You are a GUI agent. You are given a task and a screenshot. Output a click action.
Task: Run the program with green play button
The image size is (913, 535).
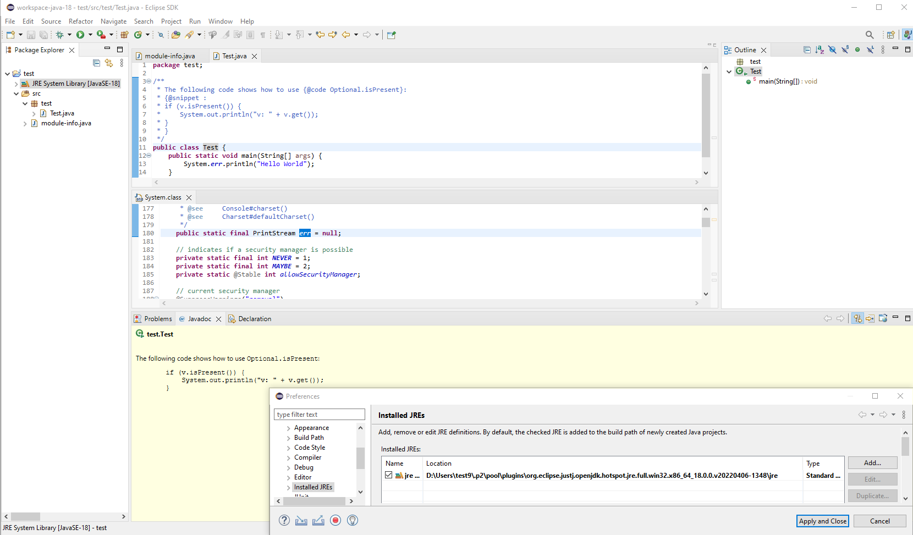click(x=80, y=35)
